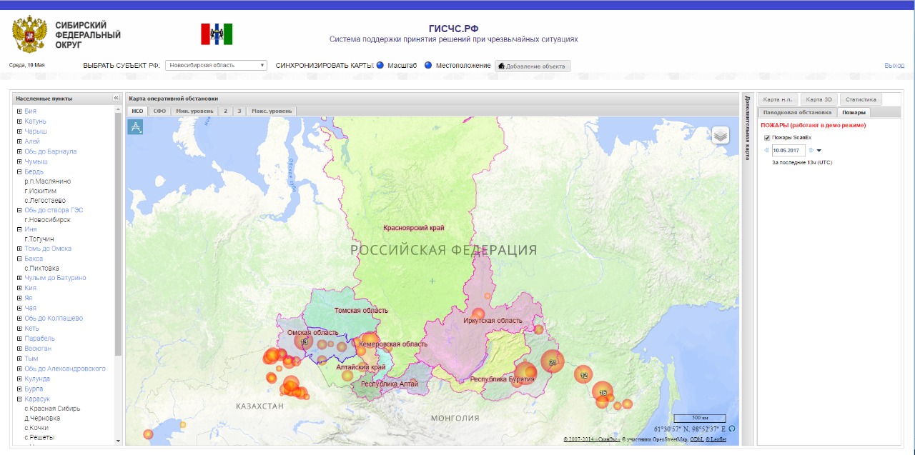915x455 pixels.
Task: Open the map layers switcher
Action: (x=720, y=135)
